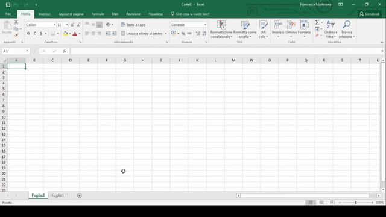Open the Generale number format dropdown

pos(205,25)
